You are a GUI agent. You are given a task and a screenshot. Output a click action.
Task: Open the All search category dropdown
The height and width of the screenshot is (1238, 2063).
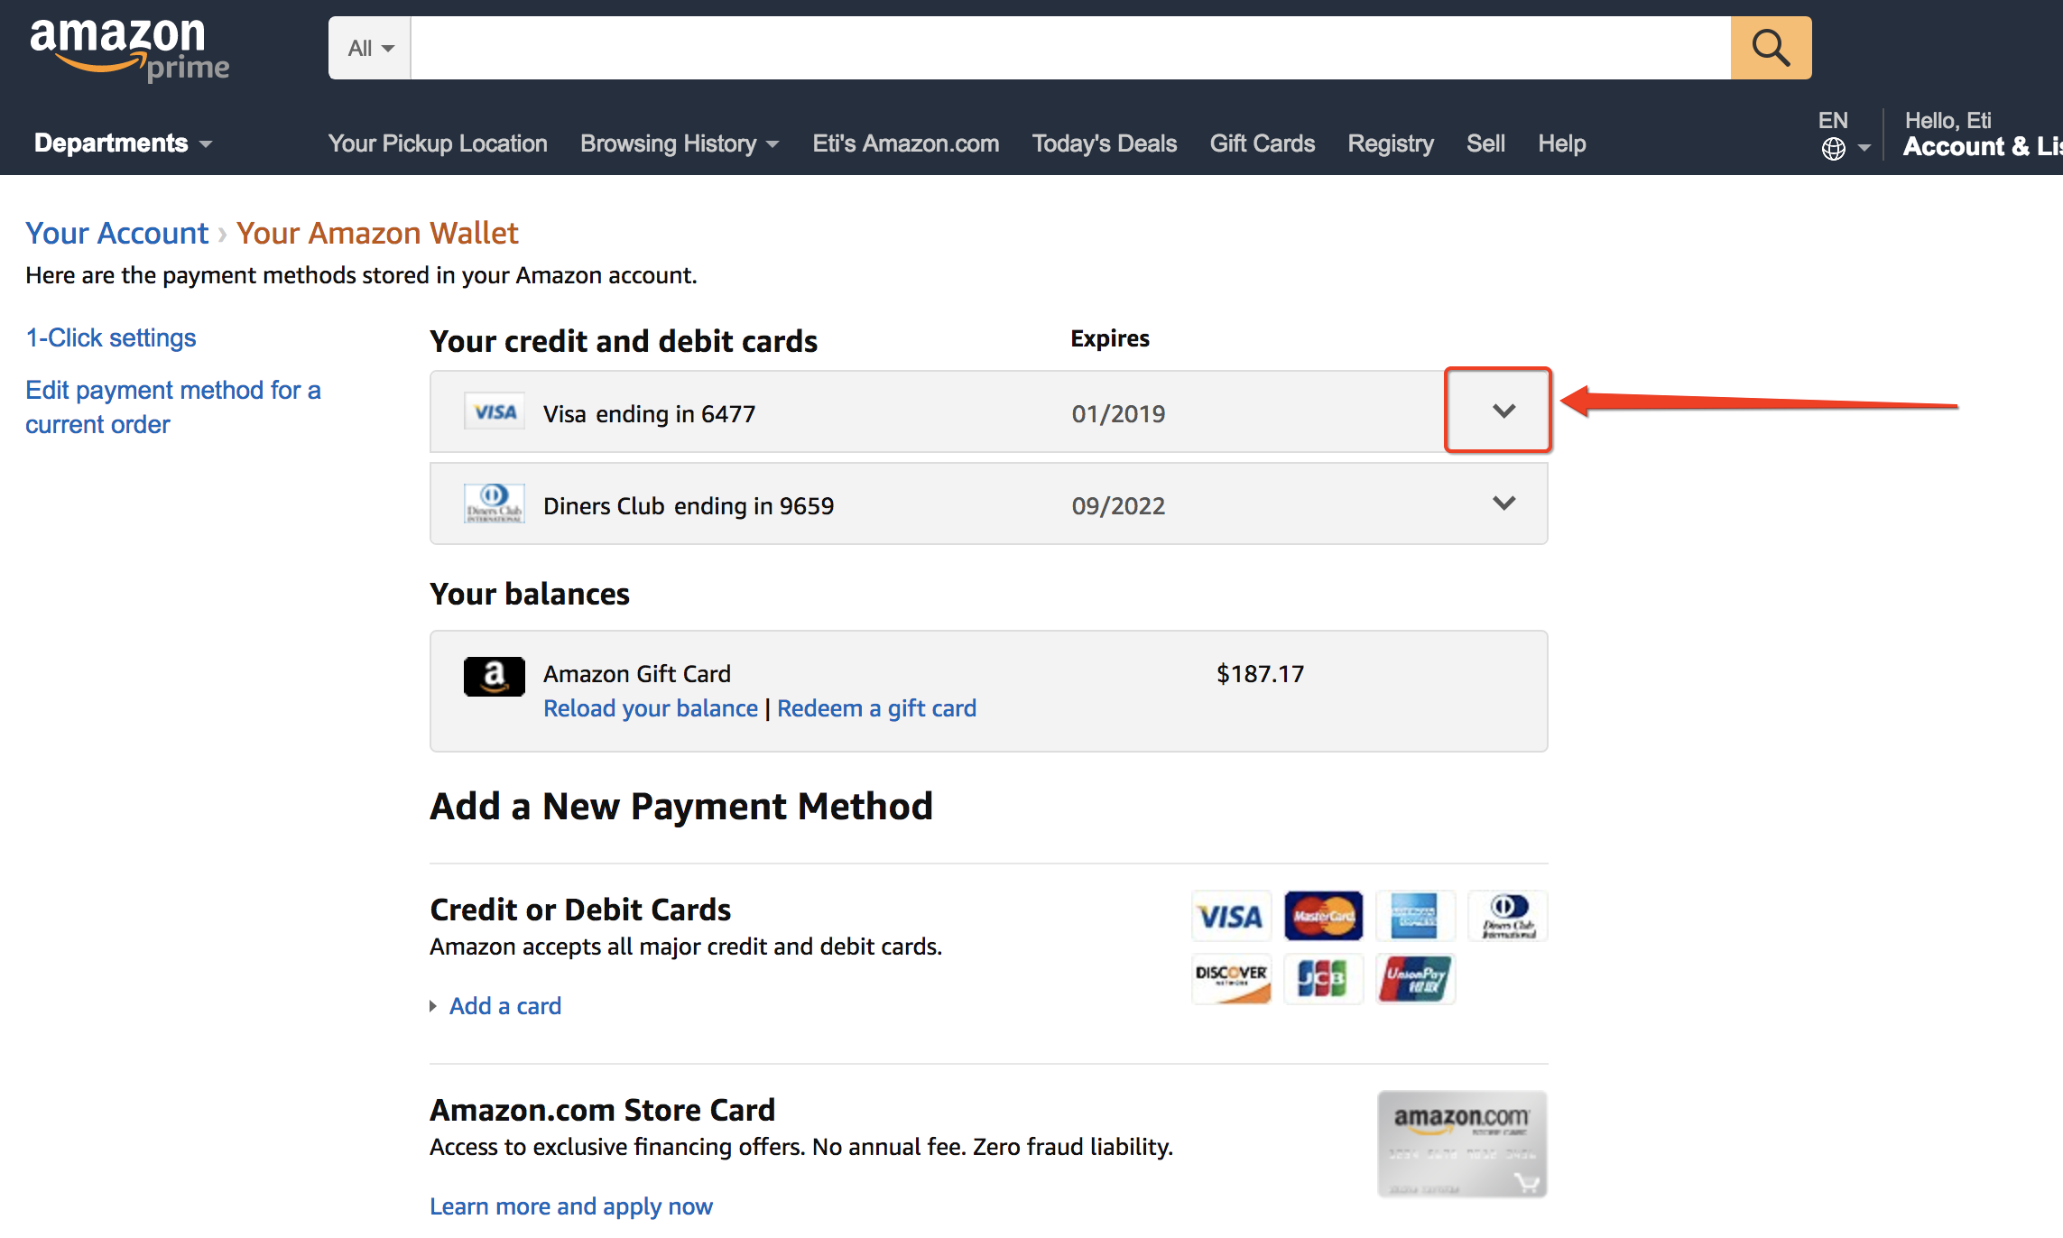click(370, 48)
